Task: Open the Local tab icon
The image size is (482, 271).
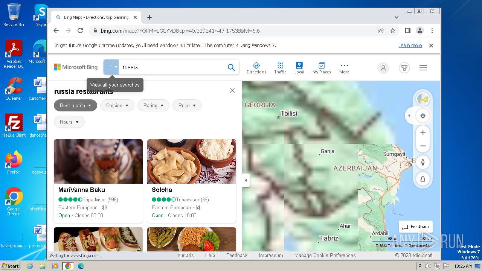Action: tap(299, 68)
